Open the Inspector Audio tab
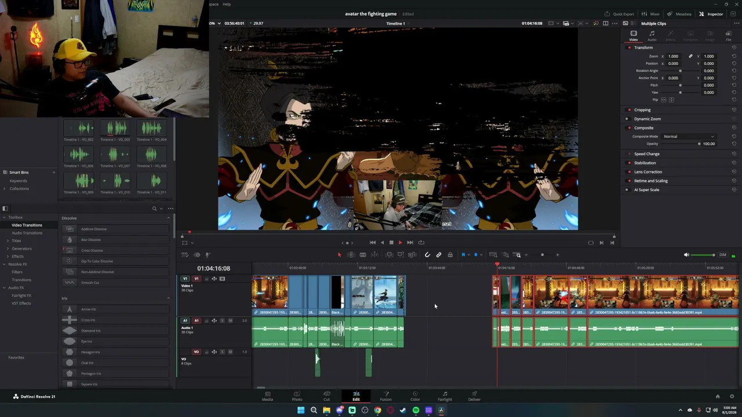This screenshot has width=742, height=417. pos(652,36)
